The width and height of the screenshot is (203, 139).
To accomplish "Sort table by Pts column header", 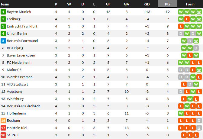I will (x=168, y=4).
